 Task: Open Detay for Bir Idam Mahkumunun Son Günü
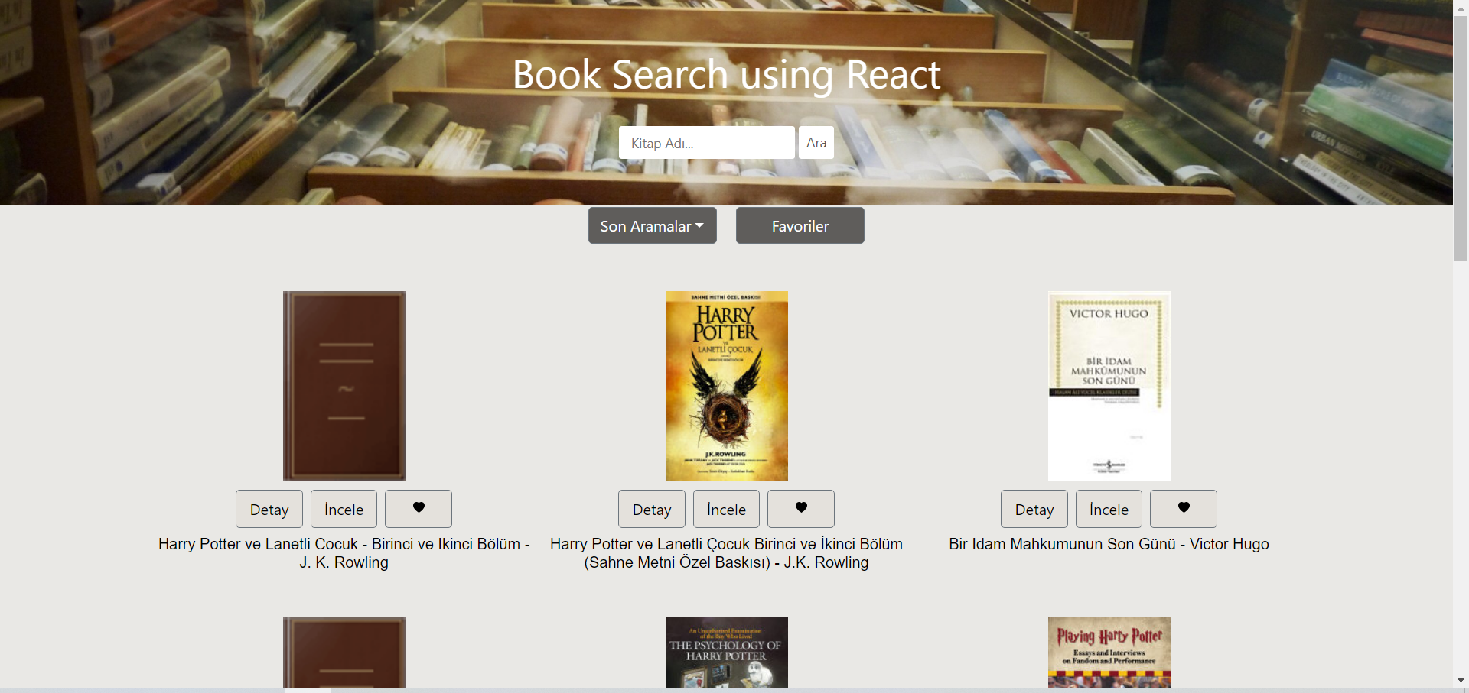(1034, 510)
